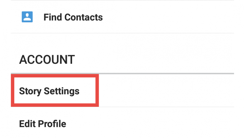244x138 pixels.
Task: Click empty space right of Story Settings
Action: pos(166,91)
